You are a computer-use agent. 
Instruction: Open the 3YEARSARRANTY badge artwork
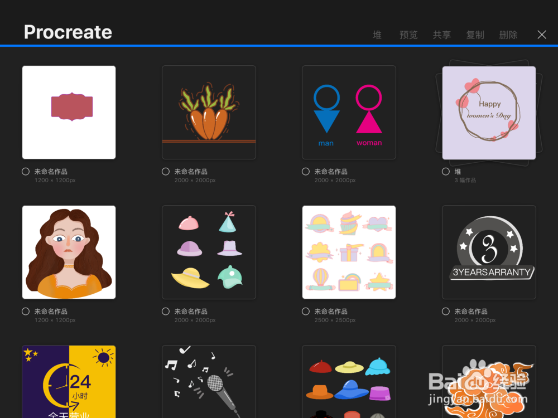click(489, 252)
